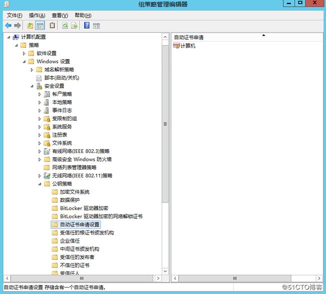
Task: Collapse the Windows 设置 node
Action: (25, 62)
